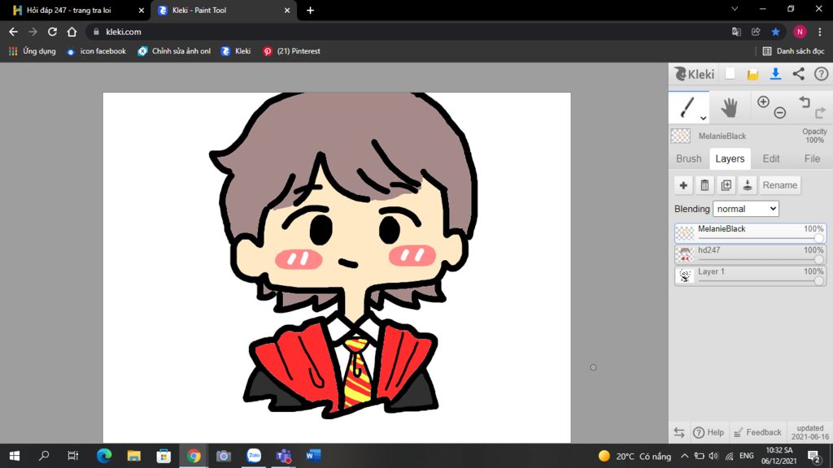
Task: Open the Feedback link
Action: 757,432
